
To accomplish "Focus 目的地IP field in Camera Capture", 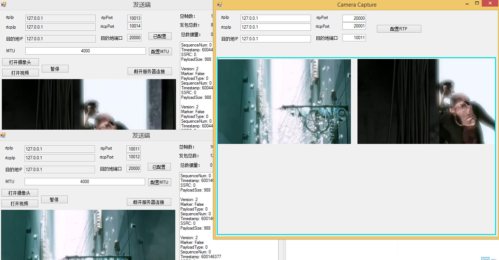I will tap(276, 39).
